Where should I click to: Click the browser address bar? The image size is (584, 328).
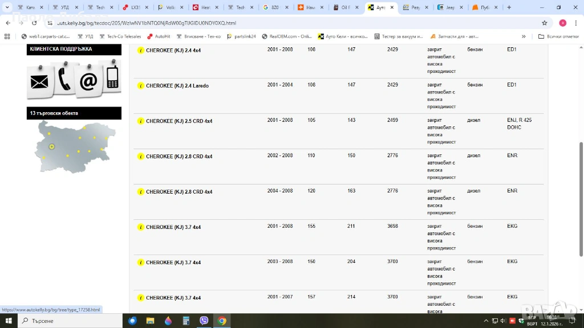tap(285, 23)
